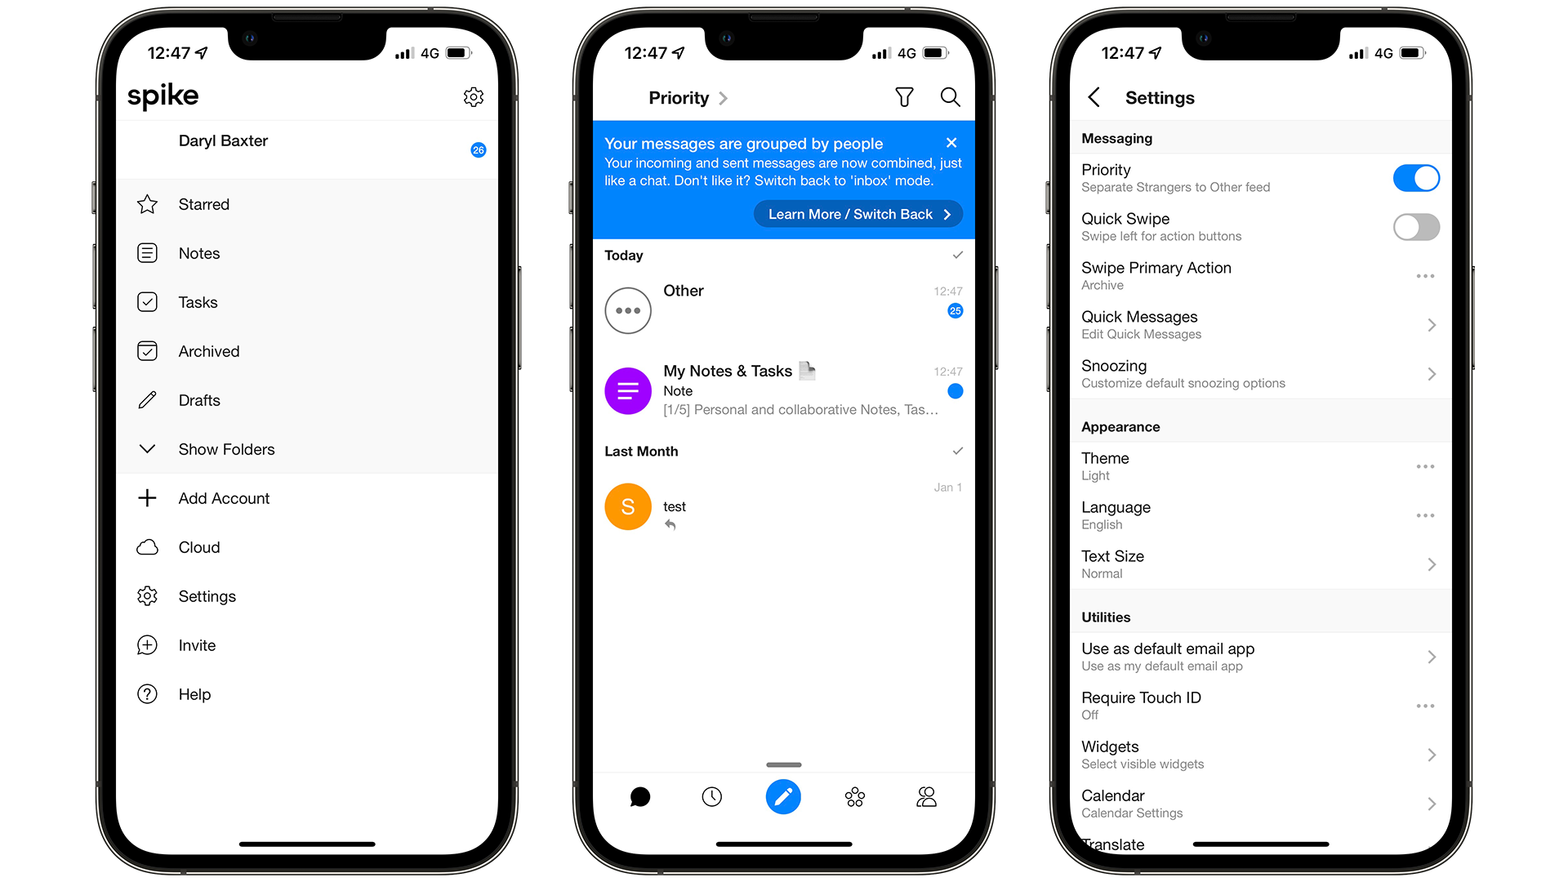Tap the Starred icon in sidebar

point(148,203)
